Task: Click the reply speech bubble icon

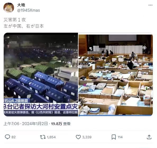Action: click(7, 137)
